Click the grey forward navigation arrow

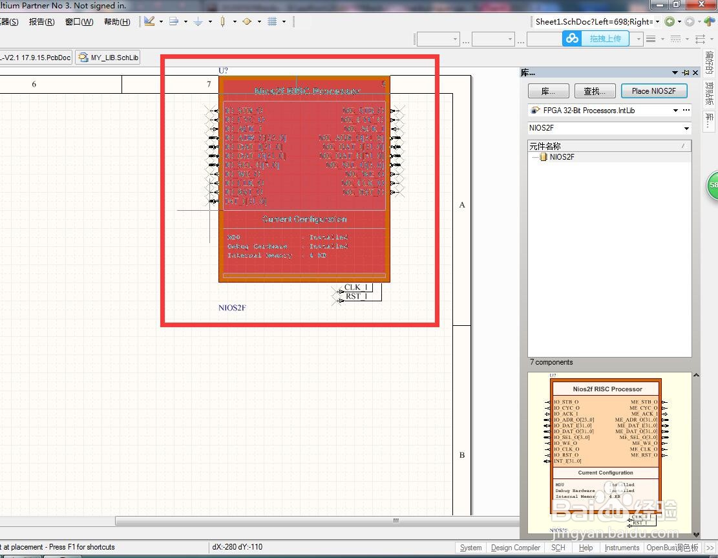(x=690, y=21)
